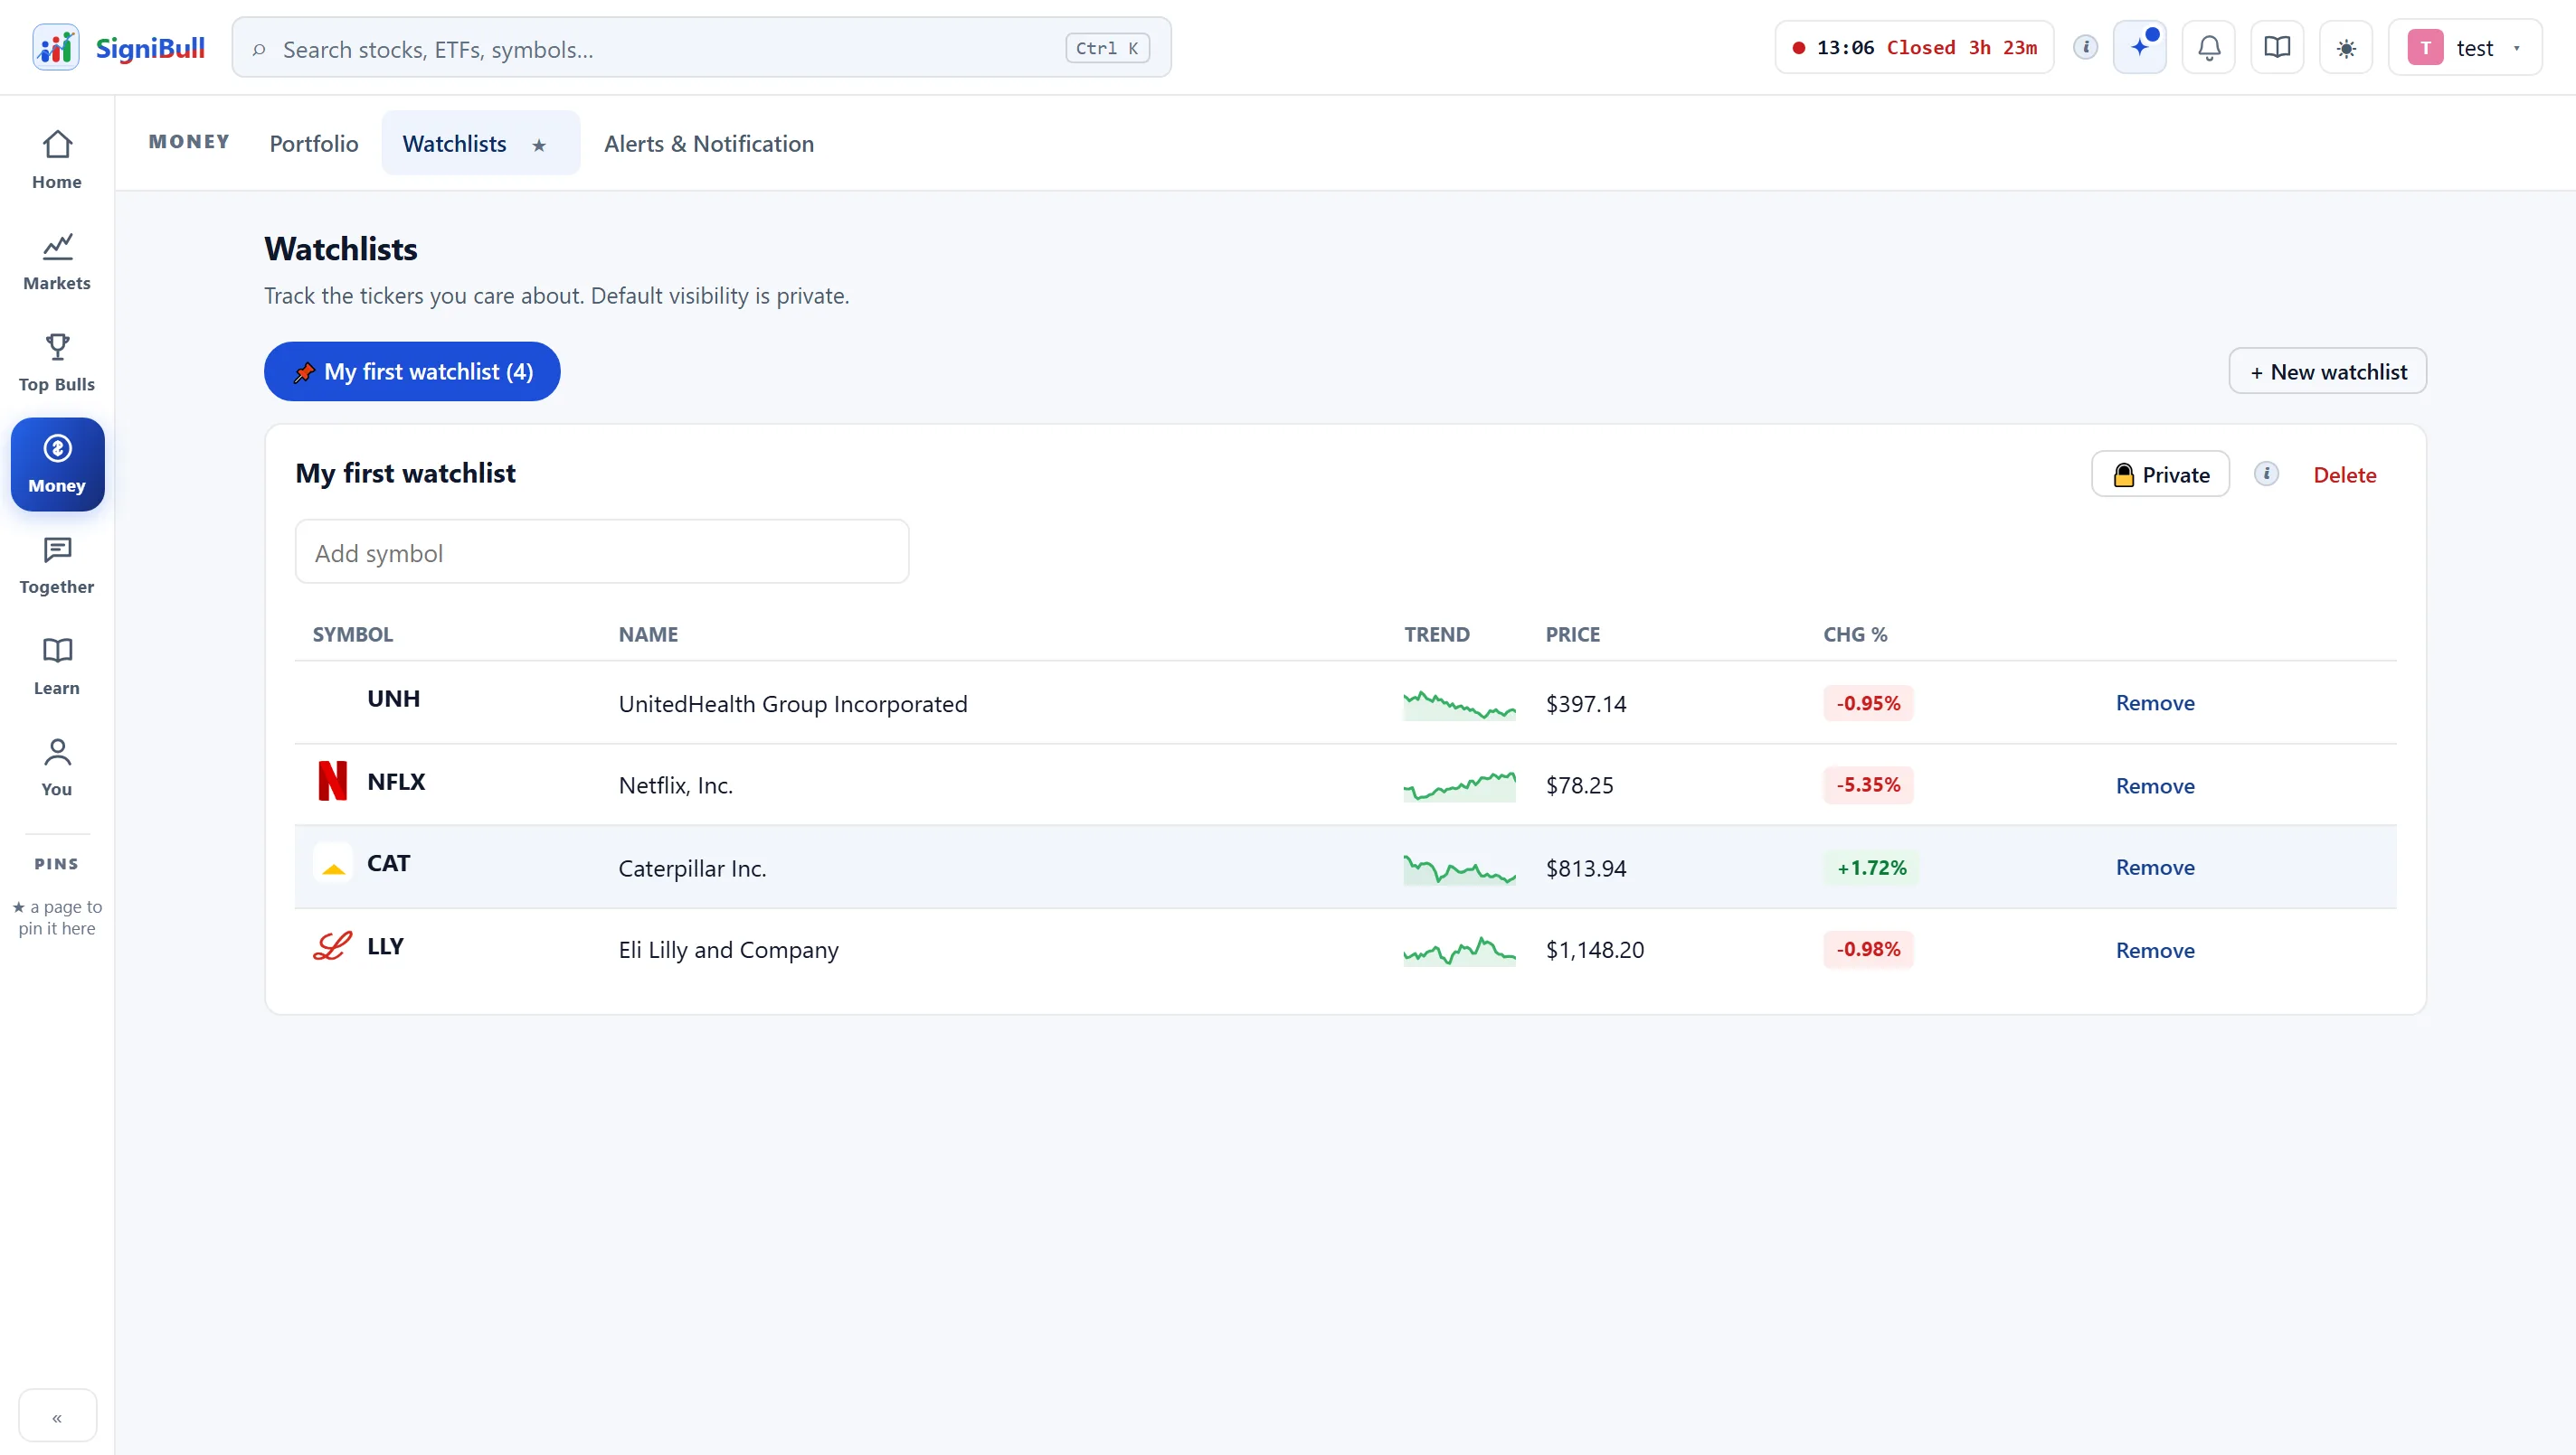Click the Eli Lilly logo icon
2576x1455 pixels.
332,945
